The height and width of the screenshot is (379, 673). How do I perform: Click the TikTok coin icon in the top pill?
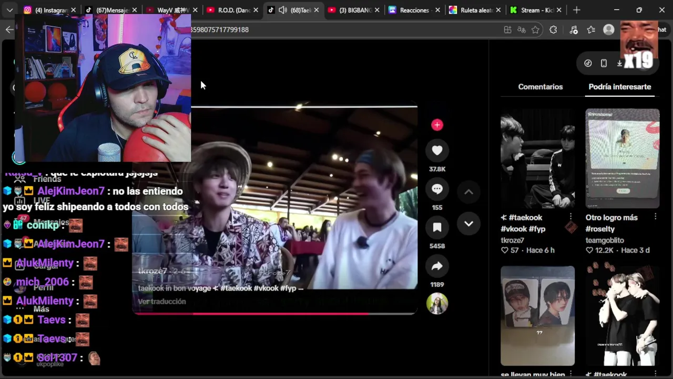point(588,63)
